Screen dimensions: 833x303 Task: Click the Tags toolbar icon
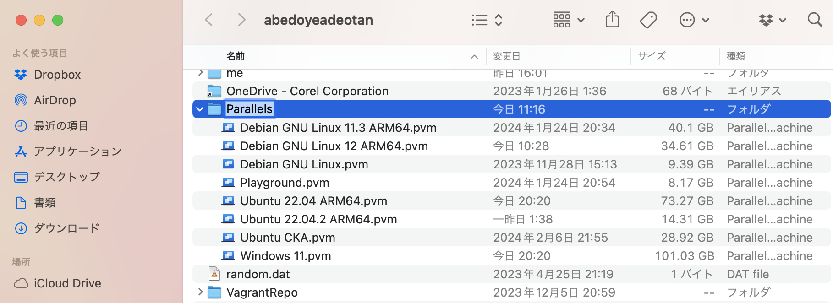point(648,20)
